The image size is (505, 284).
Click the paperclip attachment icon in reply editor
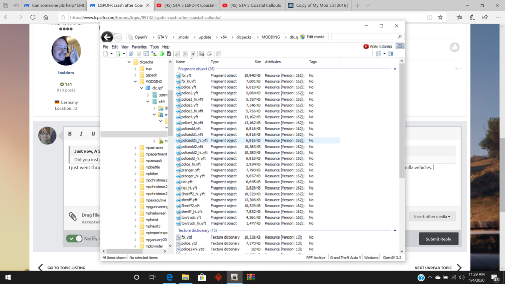point(73,216)
